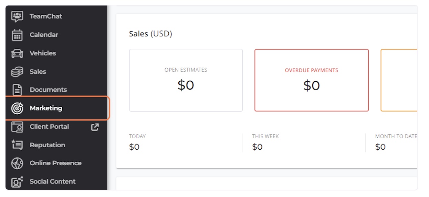Select the Overdue Payments card
Screen dimensions: 429x197
point(312,80)
